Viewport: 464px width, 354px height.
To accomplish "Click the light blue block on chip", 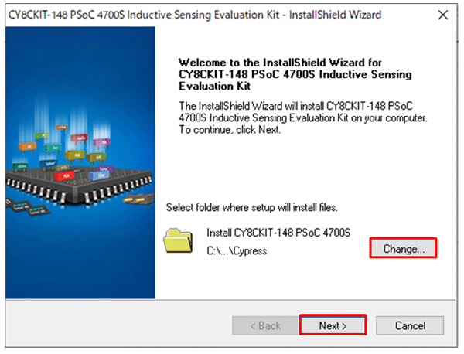I will pos(99,176).
